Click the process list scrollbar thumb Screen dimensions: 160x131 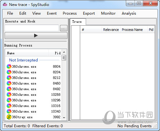(x=64, y=58)
